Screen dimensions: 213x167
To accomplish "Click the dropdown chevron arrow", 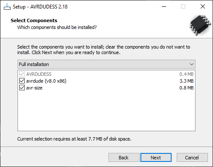I will (192, 64).
